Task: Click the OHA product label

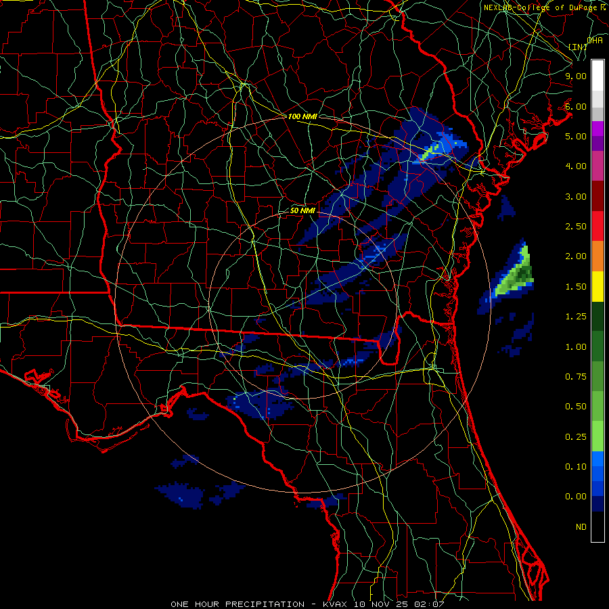Action: pyautogui.click(x=595, y=41)
